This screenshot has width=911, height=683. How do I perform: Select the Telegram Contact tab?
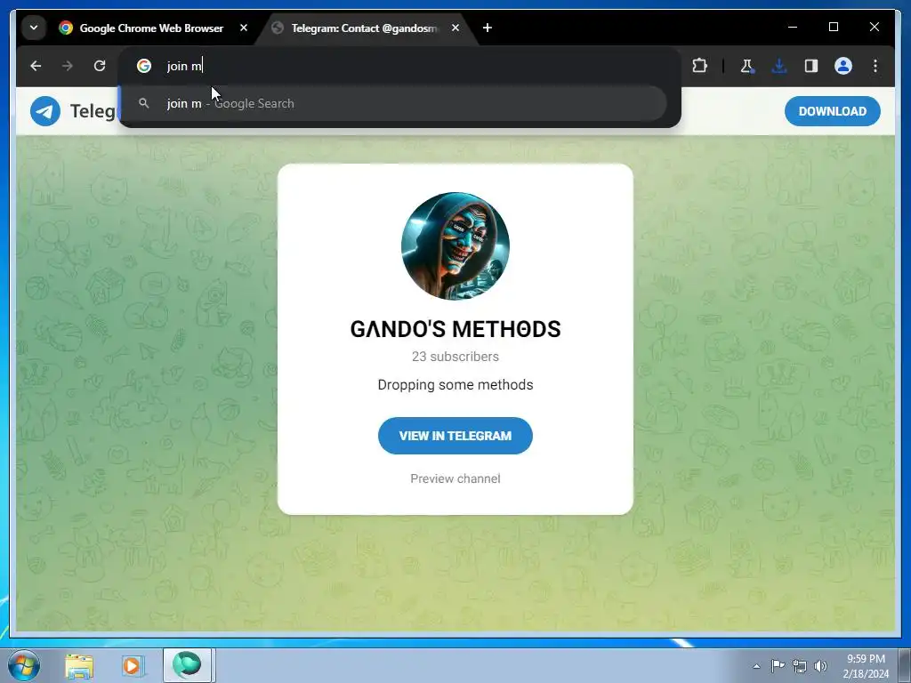click(x=365, y=28)
